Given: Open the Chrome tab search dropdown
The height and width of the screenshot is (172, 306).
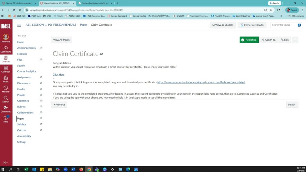Looking at the screenshot, I should point(3,3).
